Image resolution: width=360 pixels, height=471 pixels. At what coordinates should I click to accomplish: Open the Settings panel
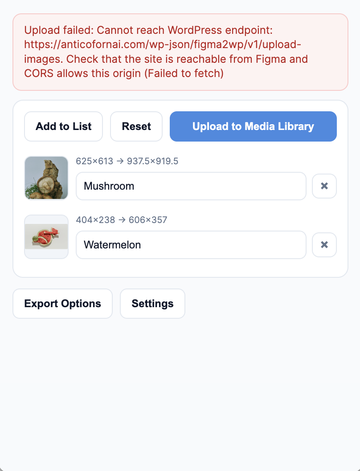click(152, 304)
